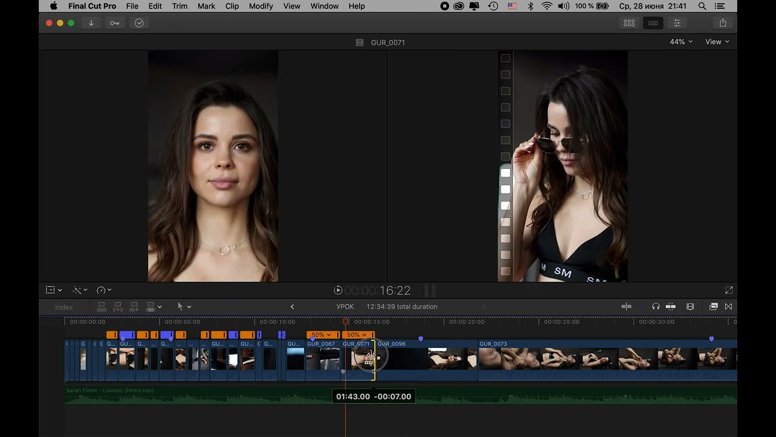776x437 pixels.
Task: Toggle the timeline panel visibility
Action: coord(653,23)
